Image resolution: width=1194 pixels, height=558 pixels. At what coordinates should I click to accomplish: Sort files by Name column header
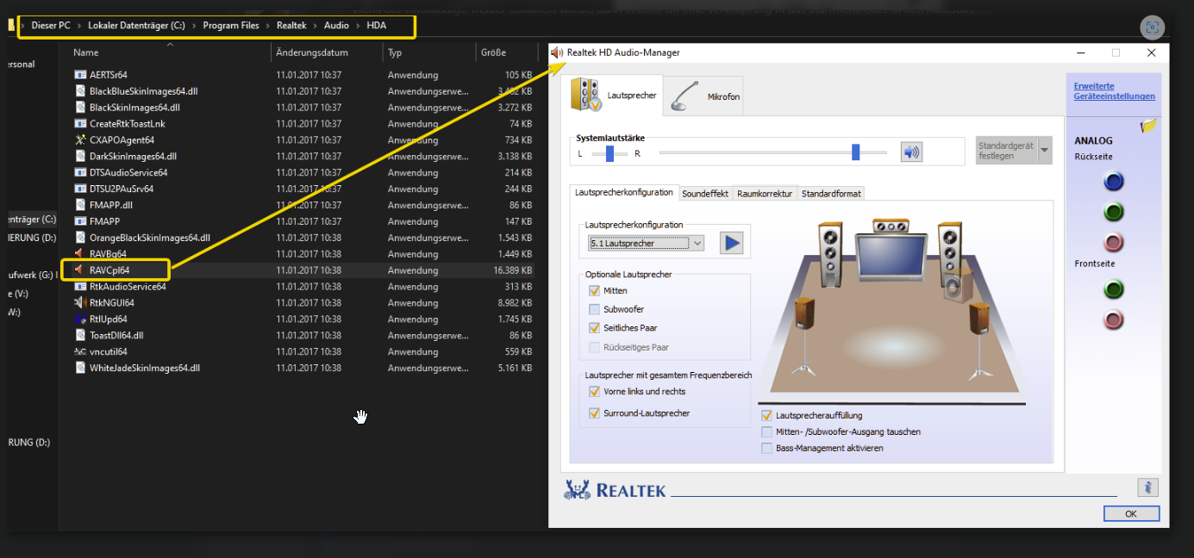(86, 53)
